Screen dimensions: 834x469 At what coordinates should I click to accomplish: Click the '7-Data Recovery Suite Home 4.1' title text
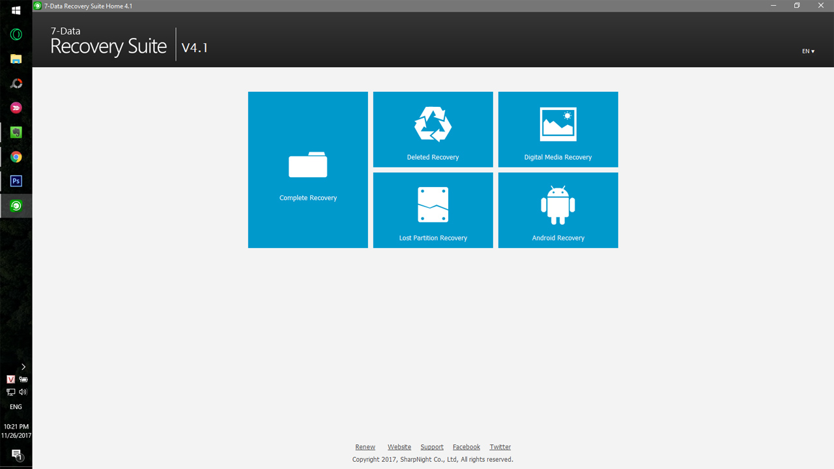[x=88, y=6]
